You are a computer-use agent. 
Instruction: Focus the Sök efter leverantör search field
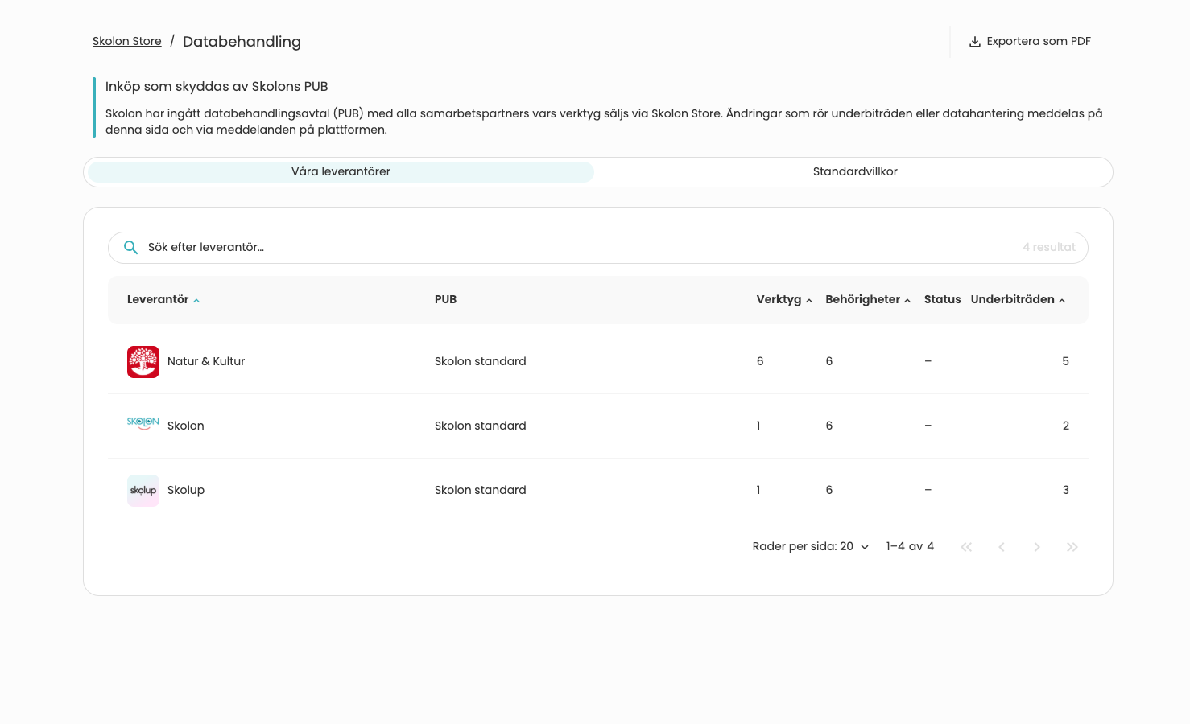(598, 248)
